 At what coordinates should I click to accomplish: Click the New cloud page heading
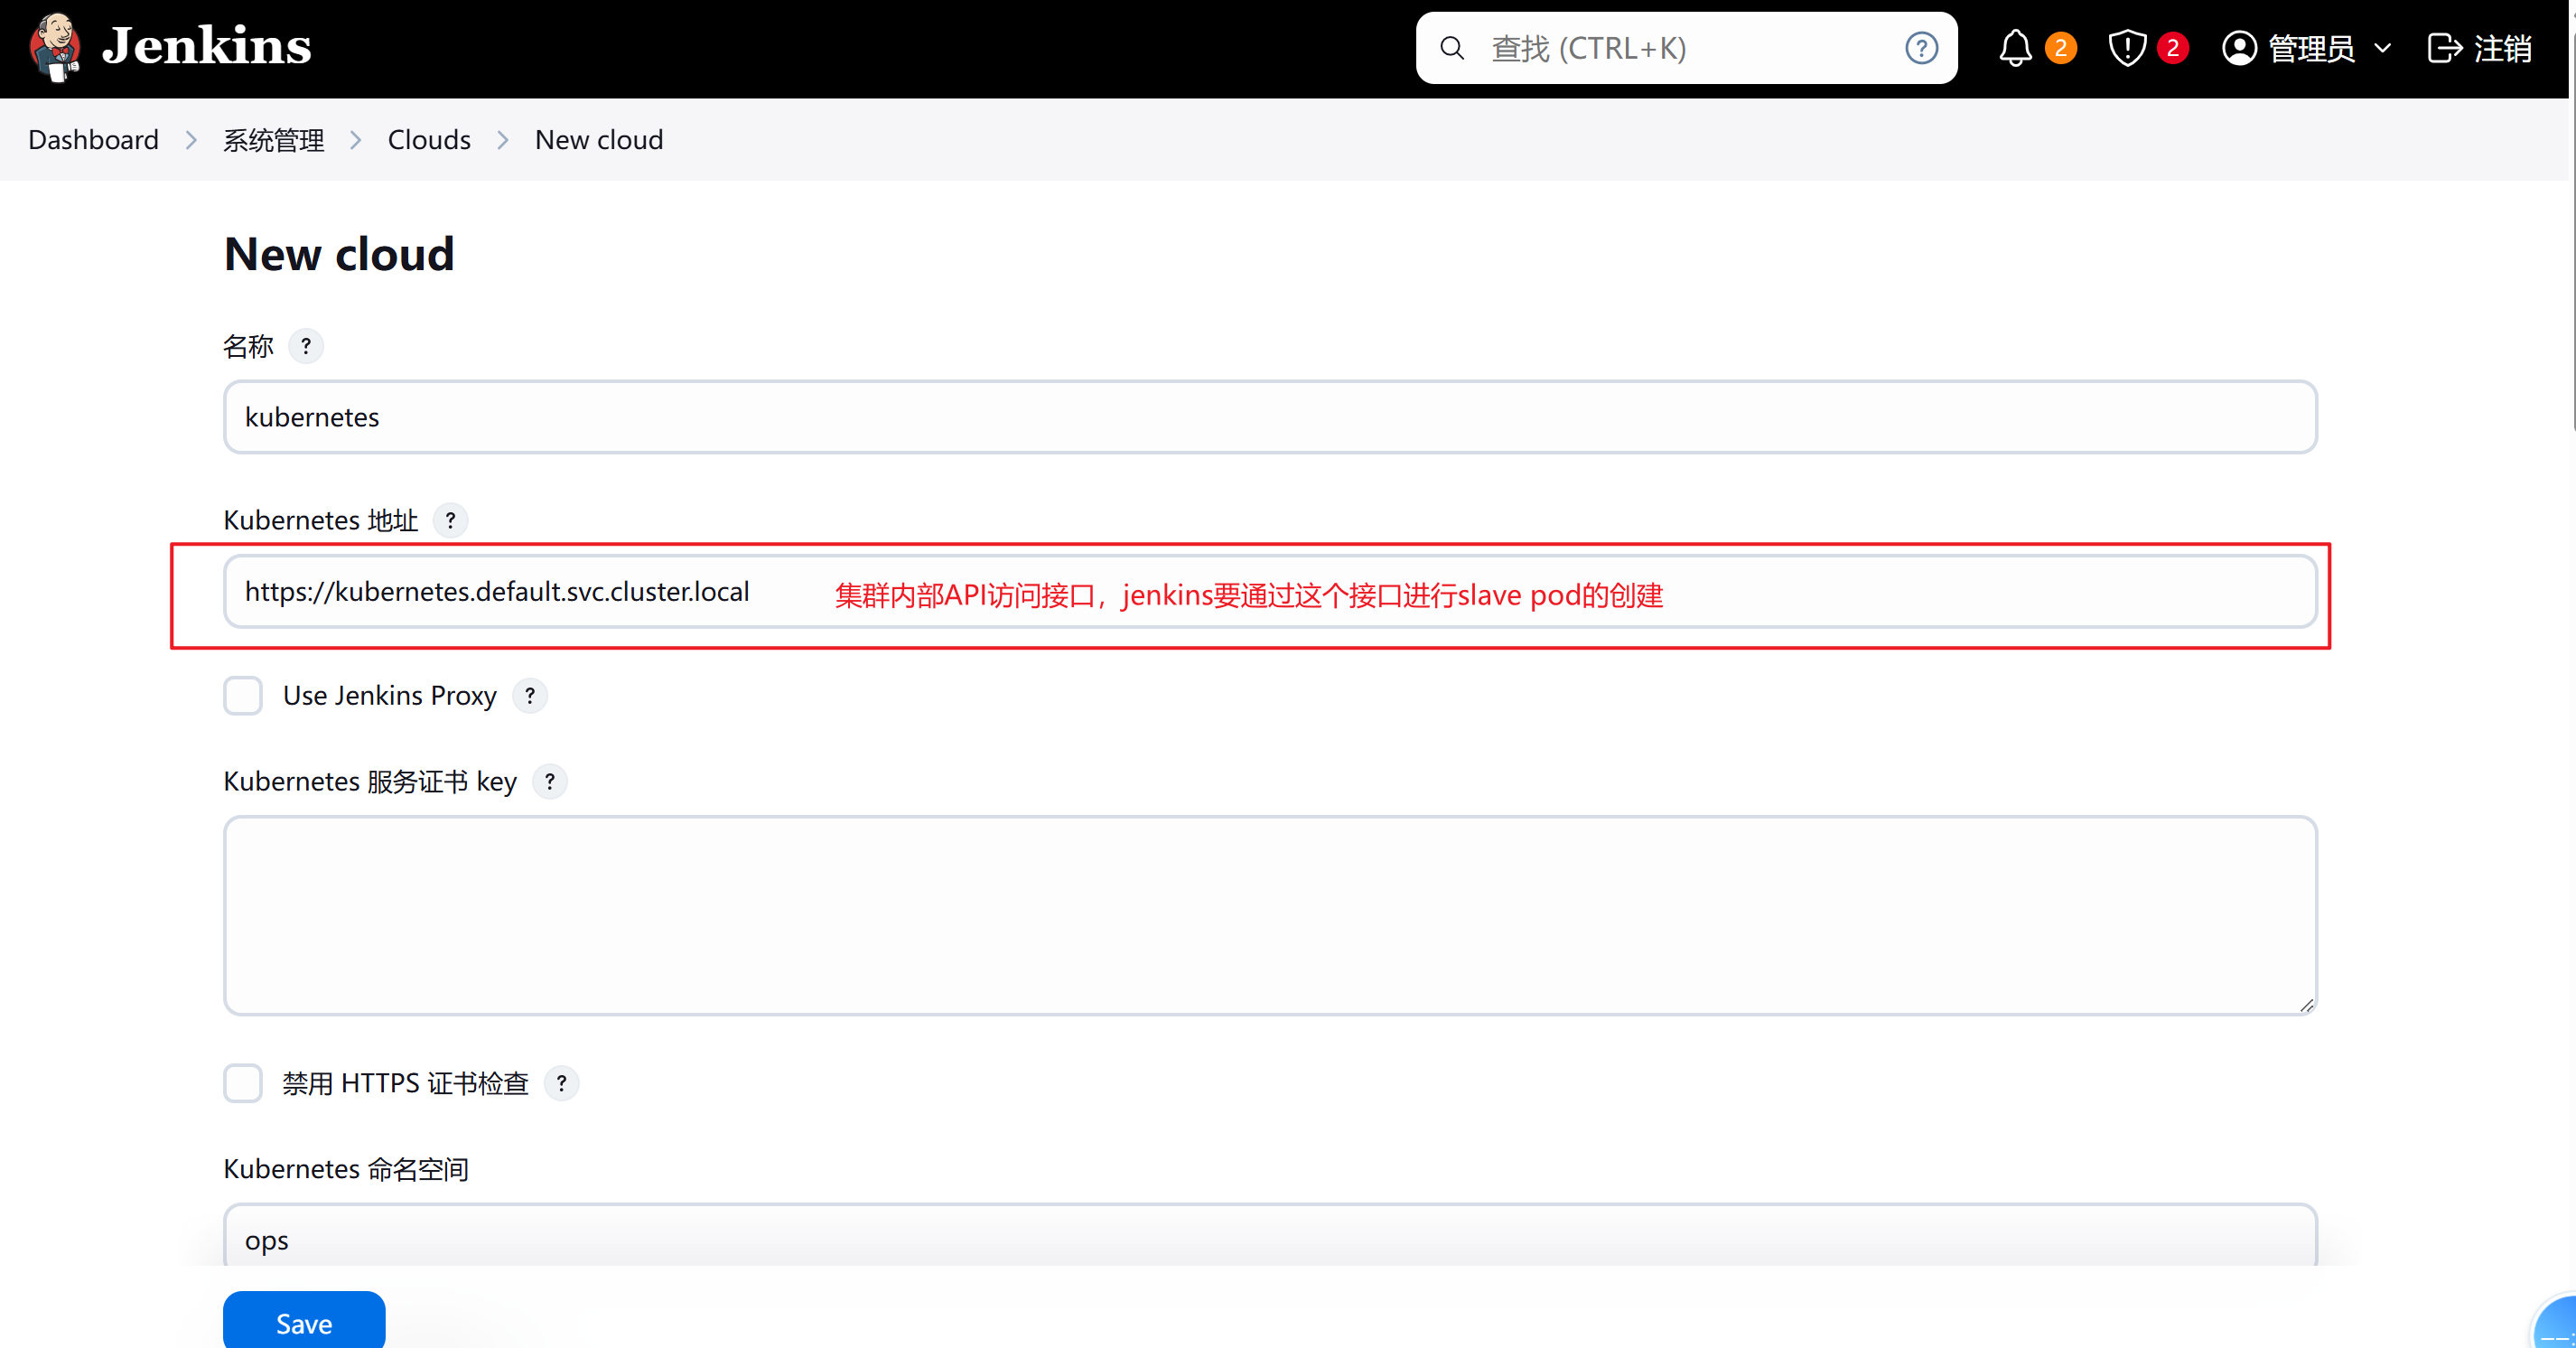click(339, 254)
